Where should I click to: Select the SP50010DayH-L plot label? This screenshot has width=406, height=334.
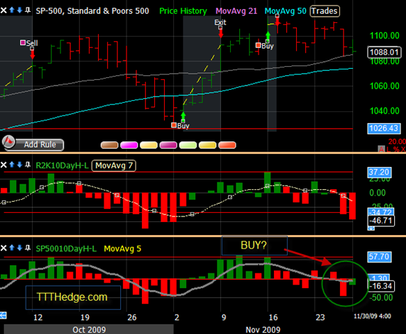tap(66, 248)
